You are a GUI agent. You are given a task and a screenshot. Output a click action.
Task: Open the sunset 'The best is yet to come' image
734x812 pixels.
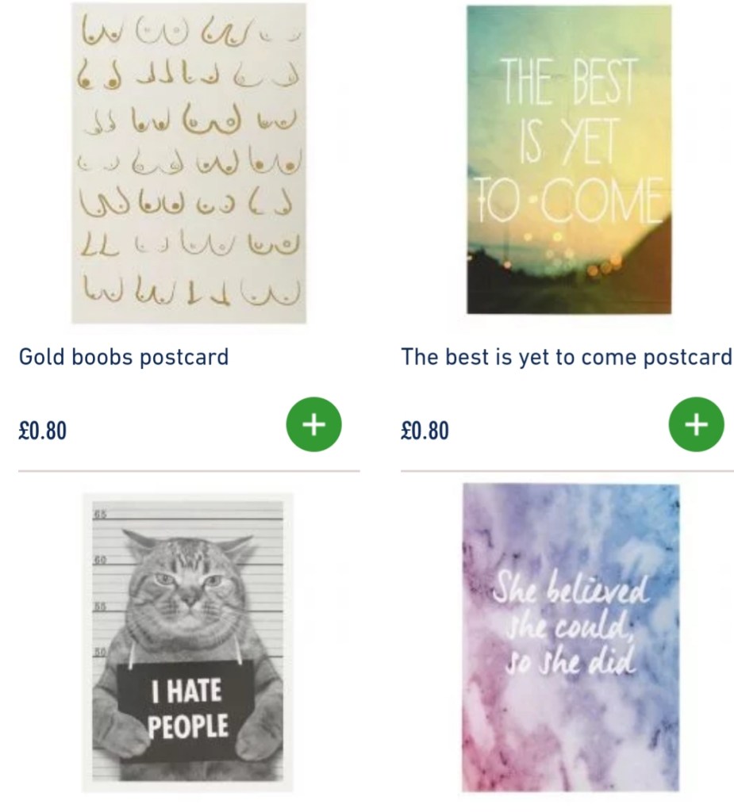568,159
